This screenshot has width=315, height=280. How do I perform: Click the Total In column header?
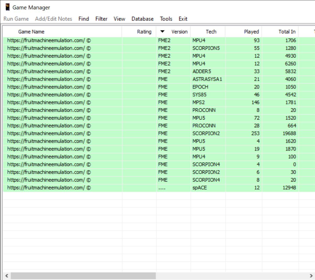(x=287, y=32)
